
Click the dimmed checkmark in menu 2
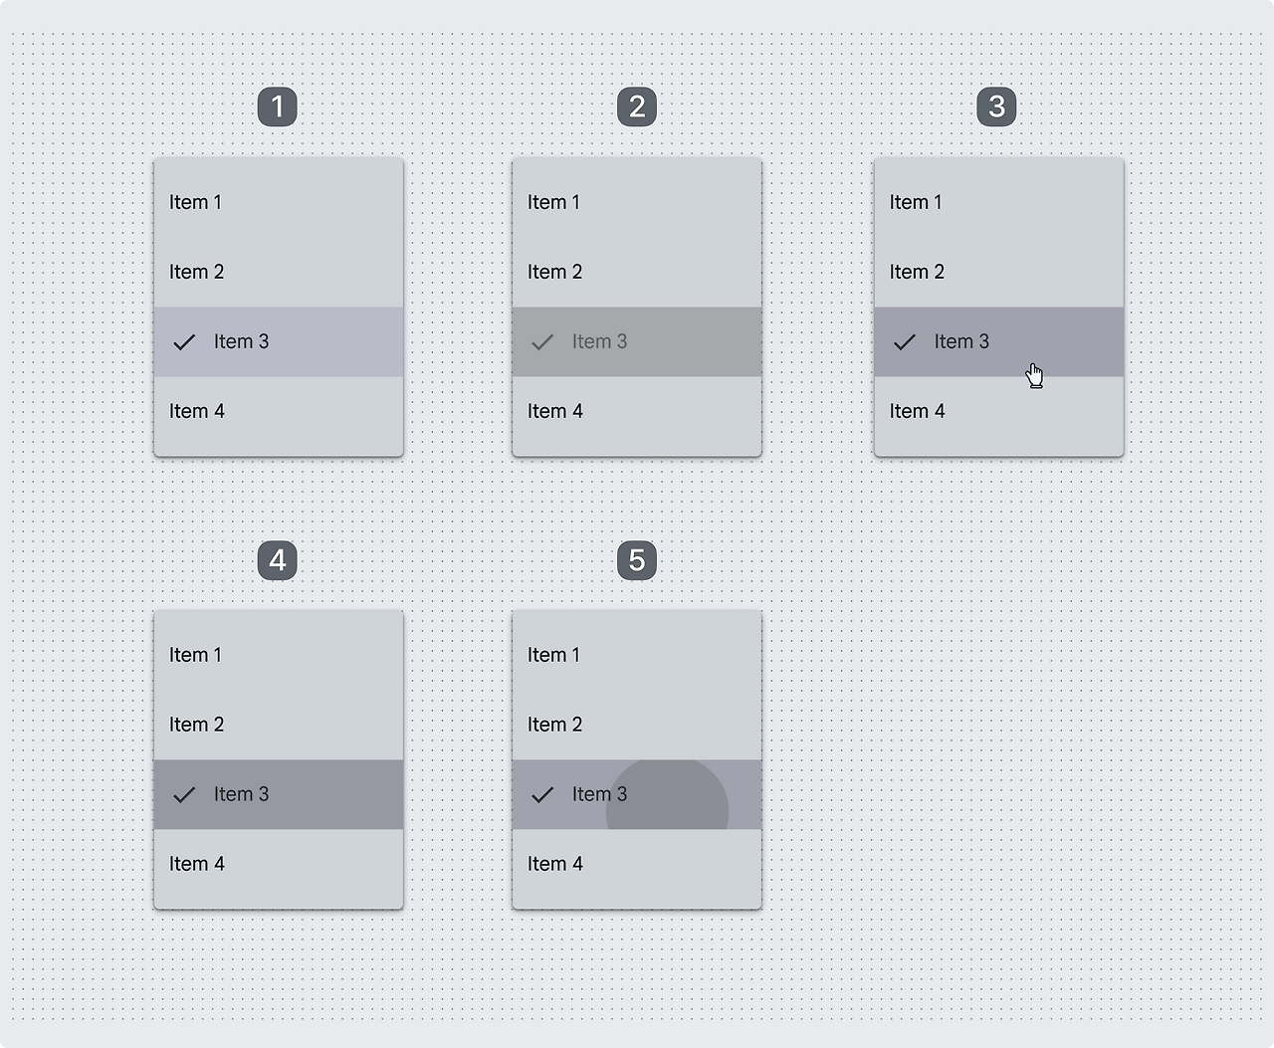click(x=542, y=342)
